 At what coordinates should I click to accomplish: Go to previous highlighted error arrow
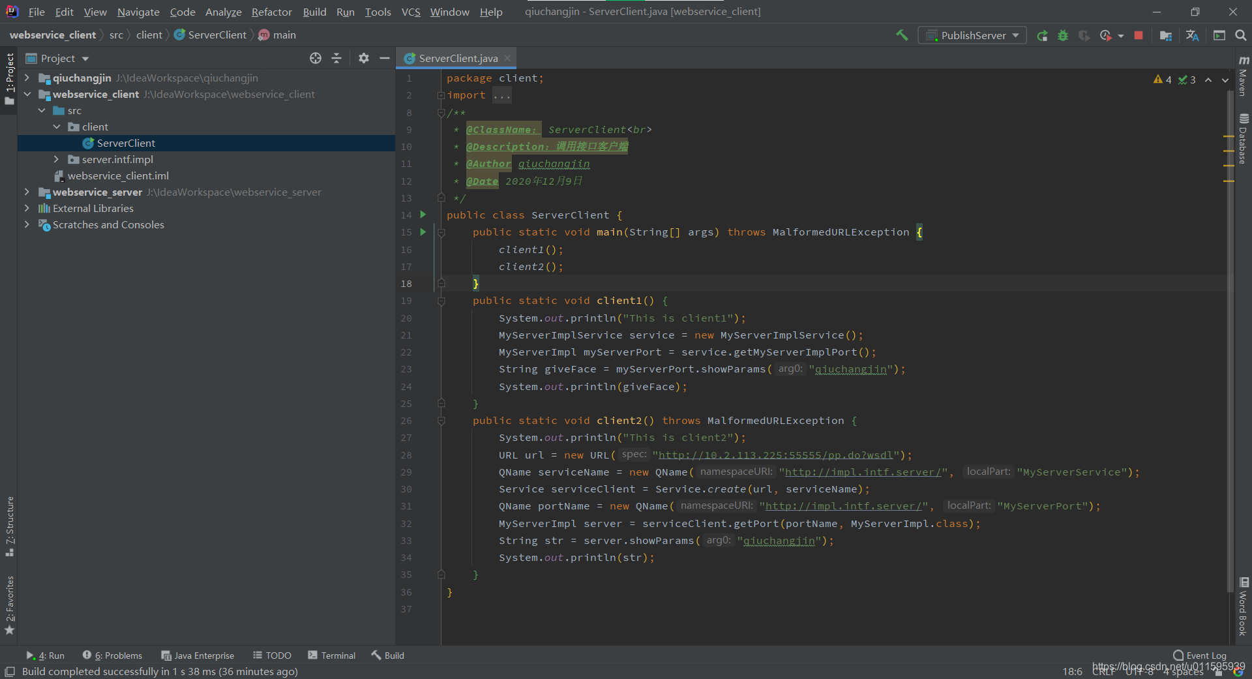tap(1208, 80)
